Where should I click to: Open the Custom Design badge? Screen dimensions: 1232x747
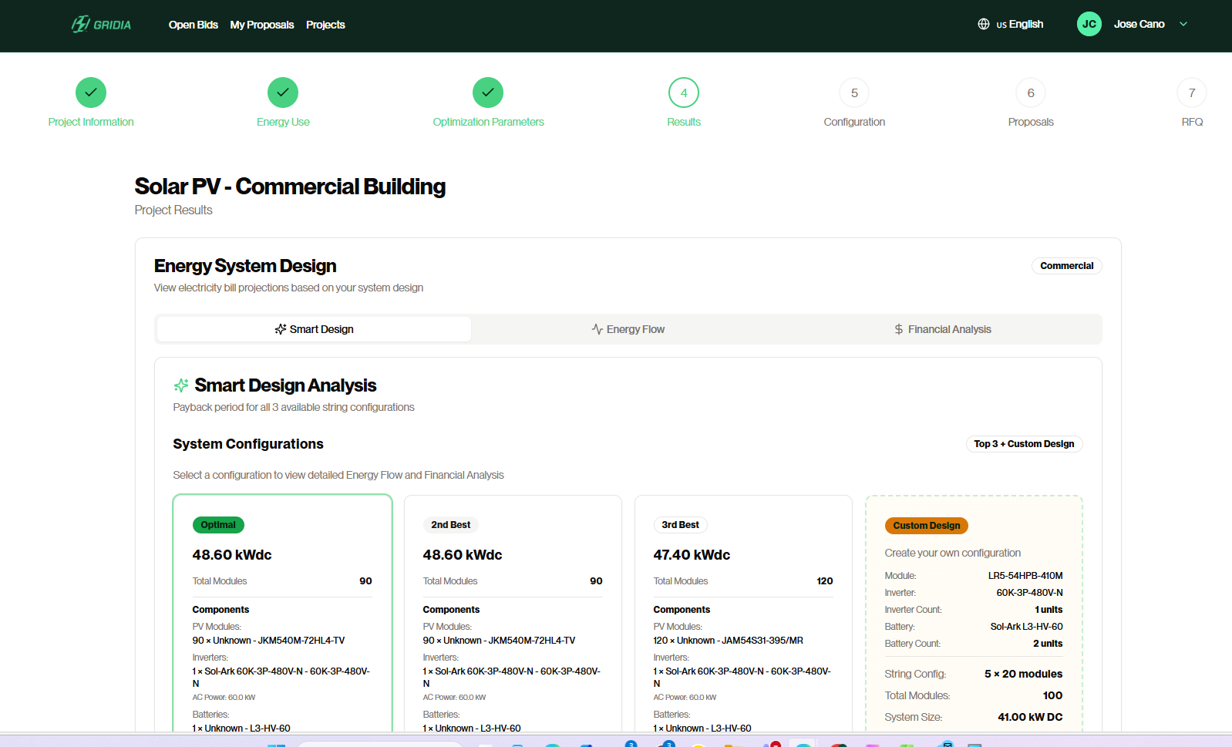(927, 526)
